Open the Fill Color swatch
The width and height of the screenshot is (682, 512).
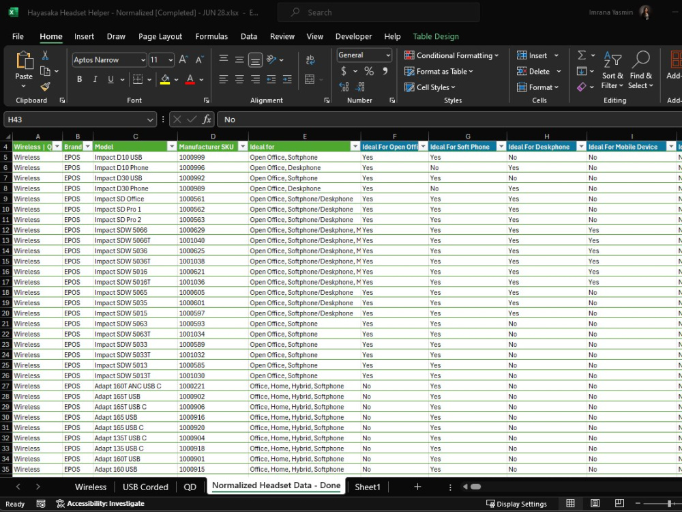click(x=164, y=81)
